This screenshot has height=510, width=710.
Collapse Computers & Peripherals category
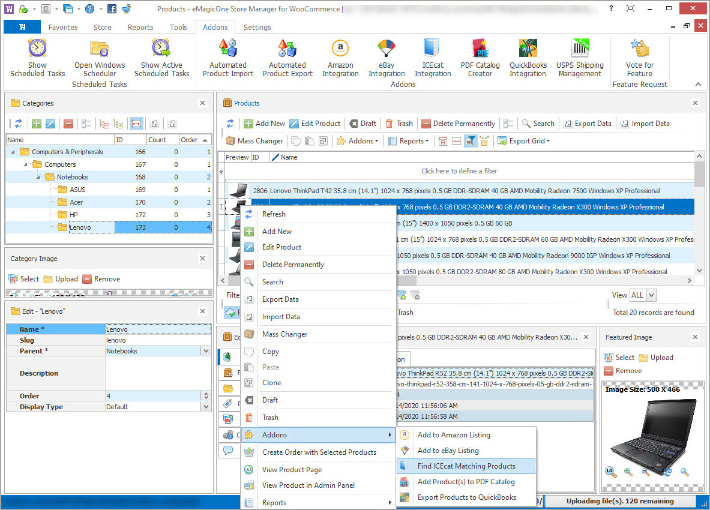click(13, 152)
